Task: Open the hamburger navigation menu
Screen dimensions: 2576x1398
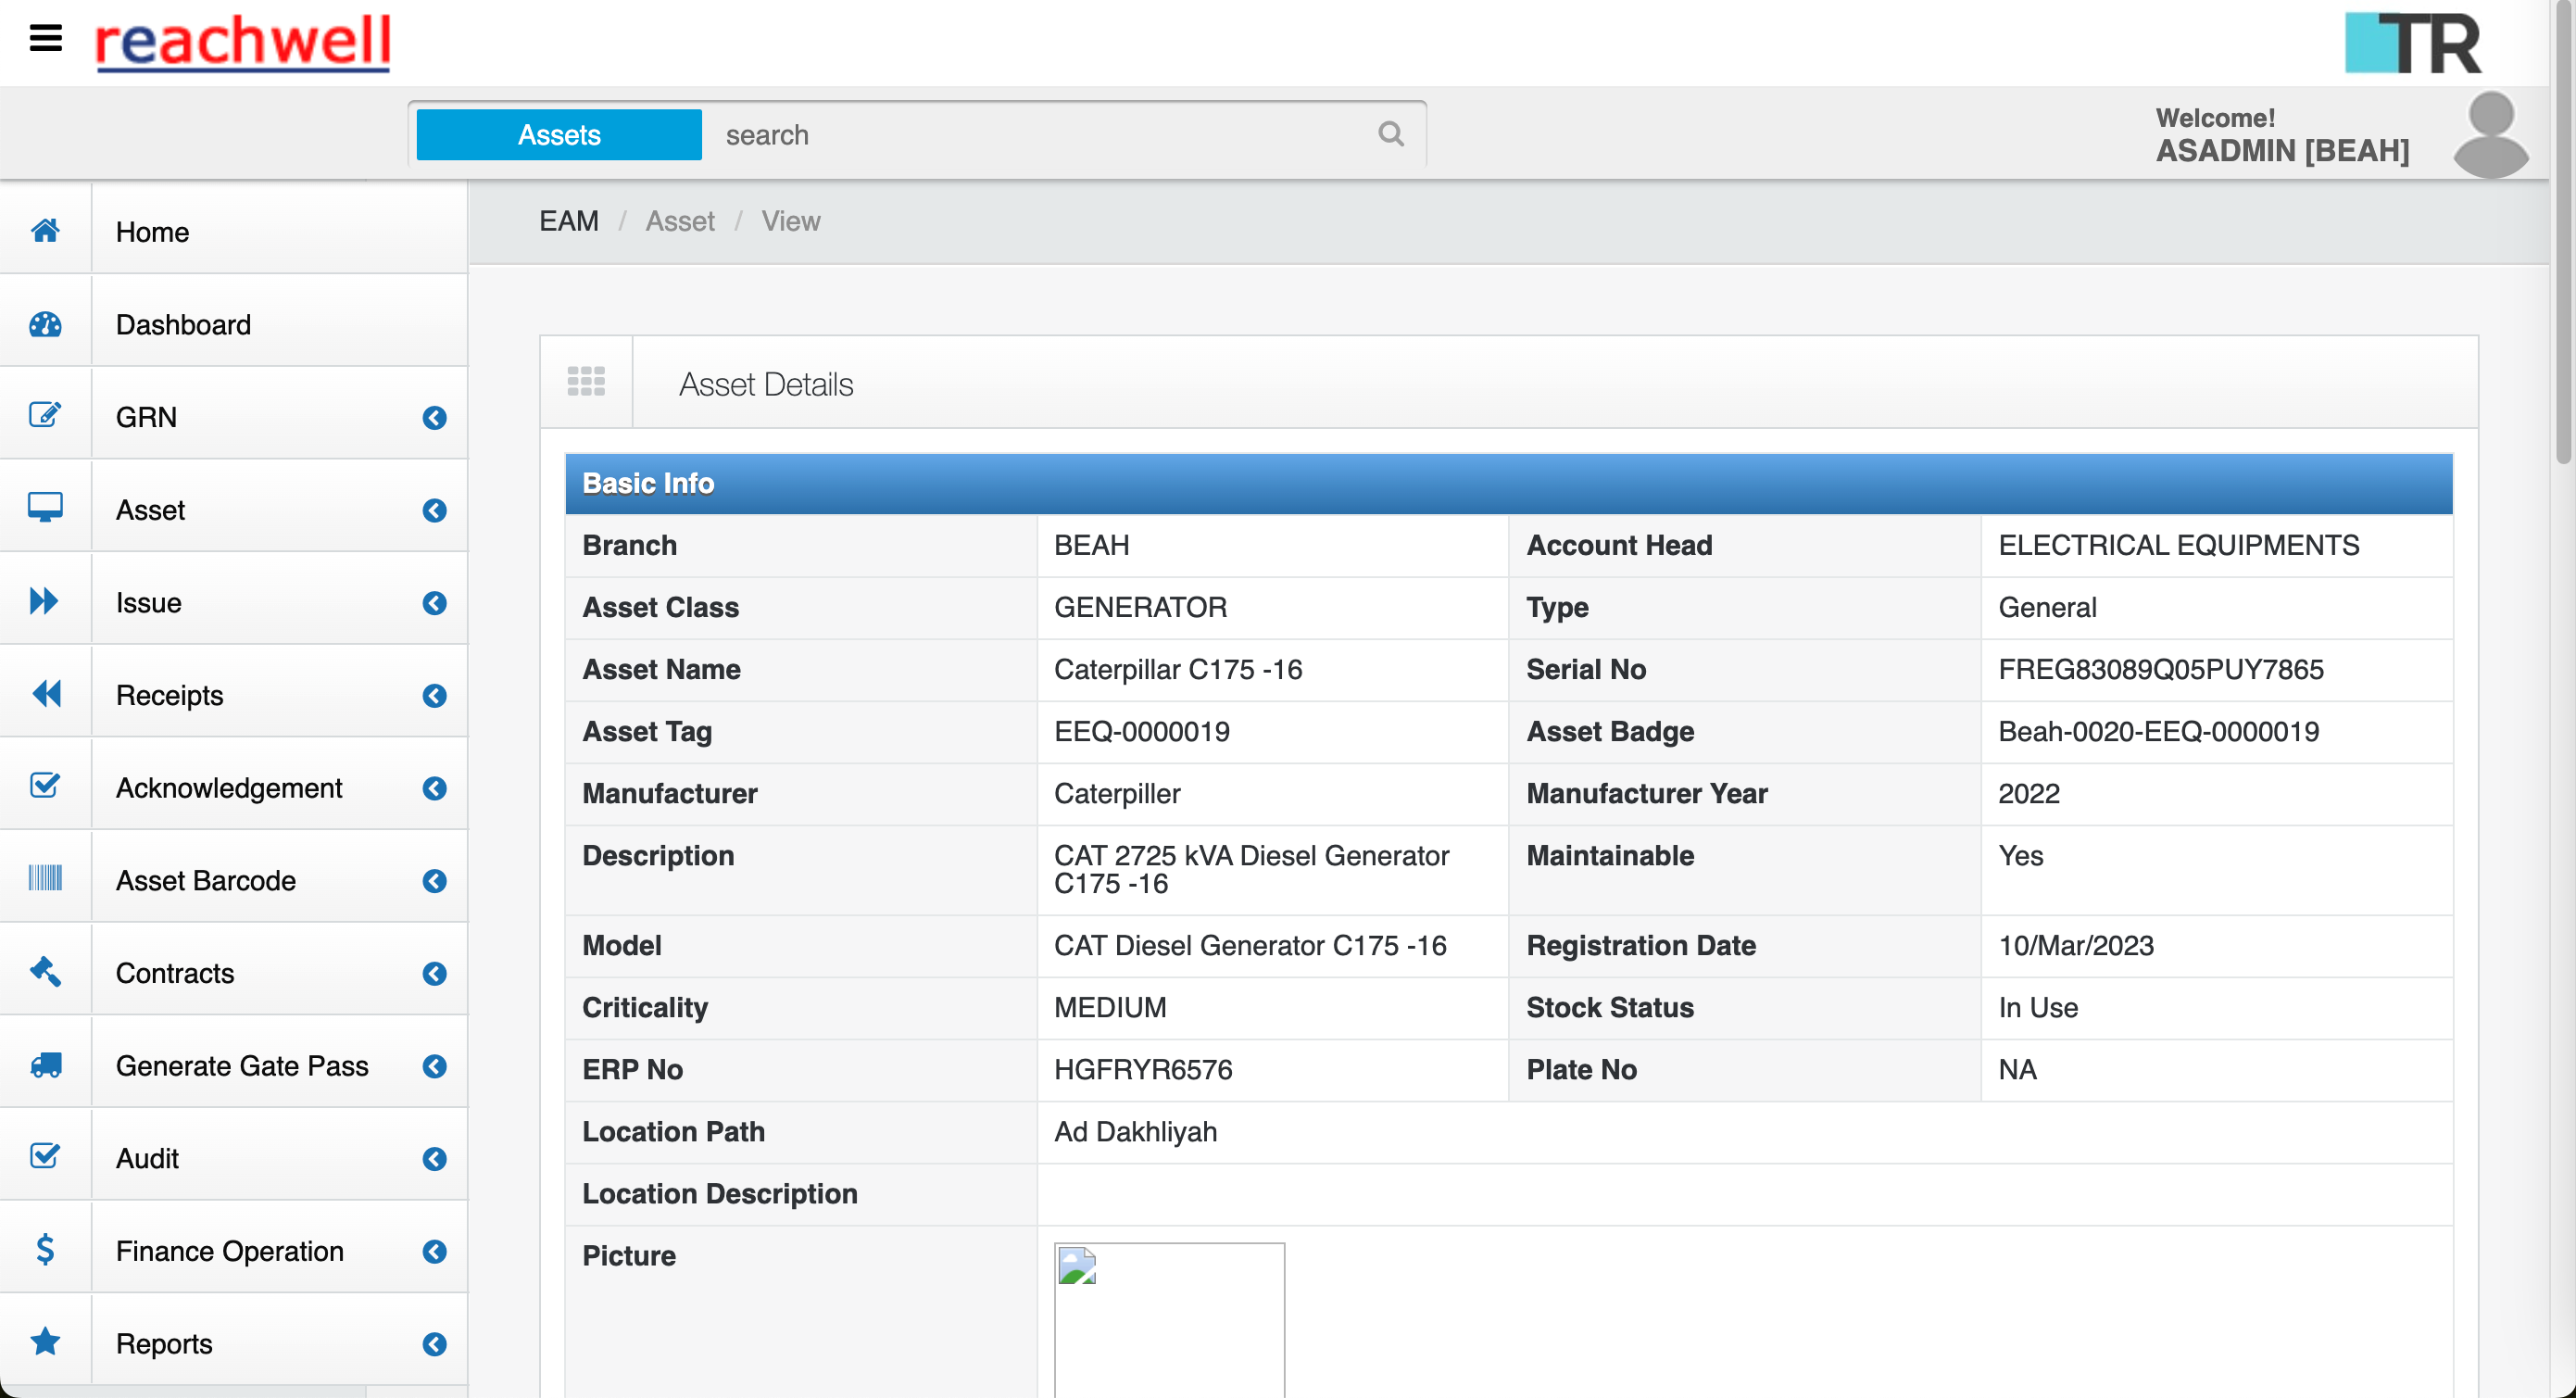Action: tap(44, 39)
